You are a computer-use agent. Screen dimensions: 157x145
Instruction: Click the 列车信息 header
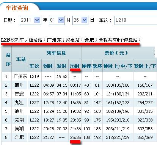coord(56,53)
